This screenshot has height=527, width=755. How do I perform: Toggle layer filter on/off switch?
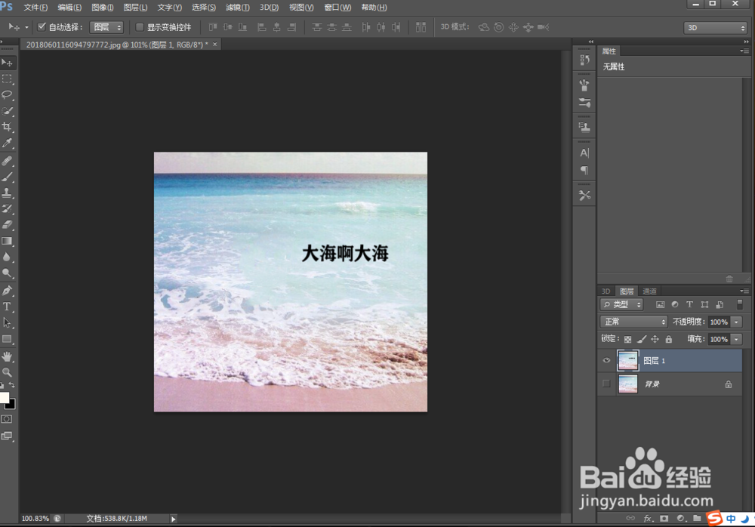tap(740, 304)
